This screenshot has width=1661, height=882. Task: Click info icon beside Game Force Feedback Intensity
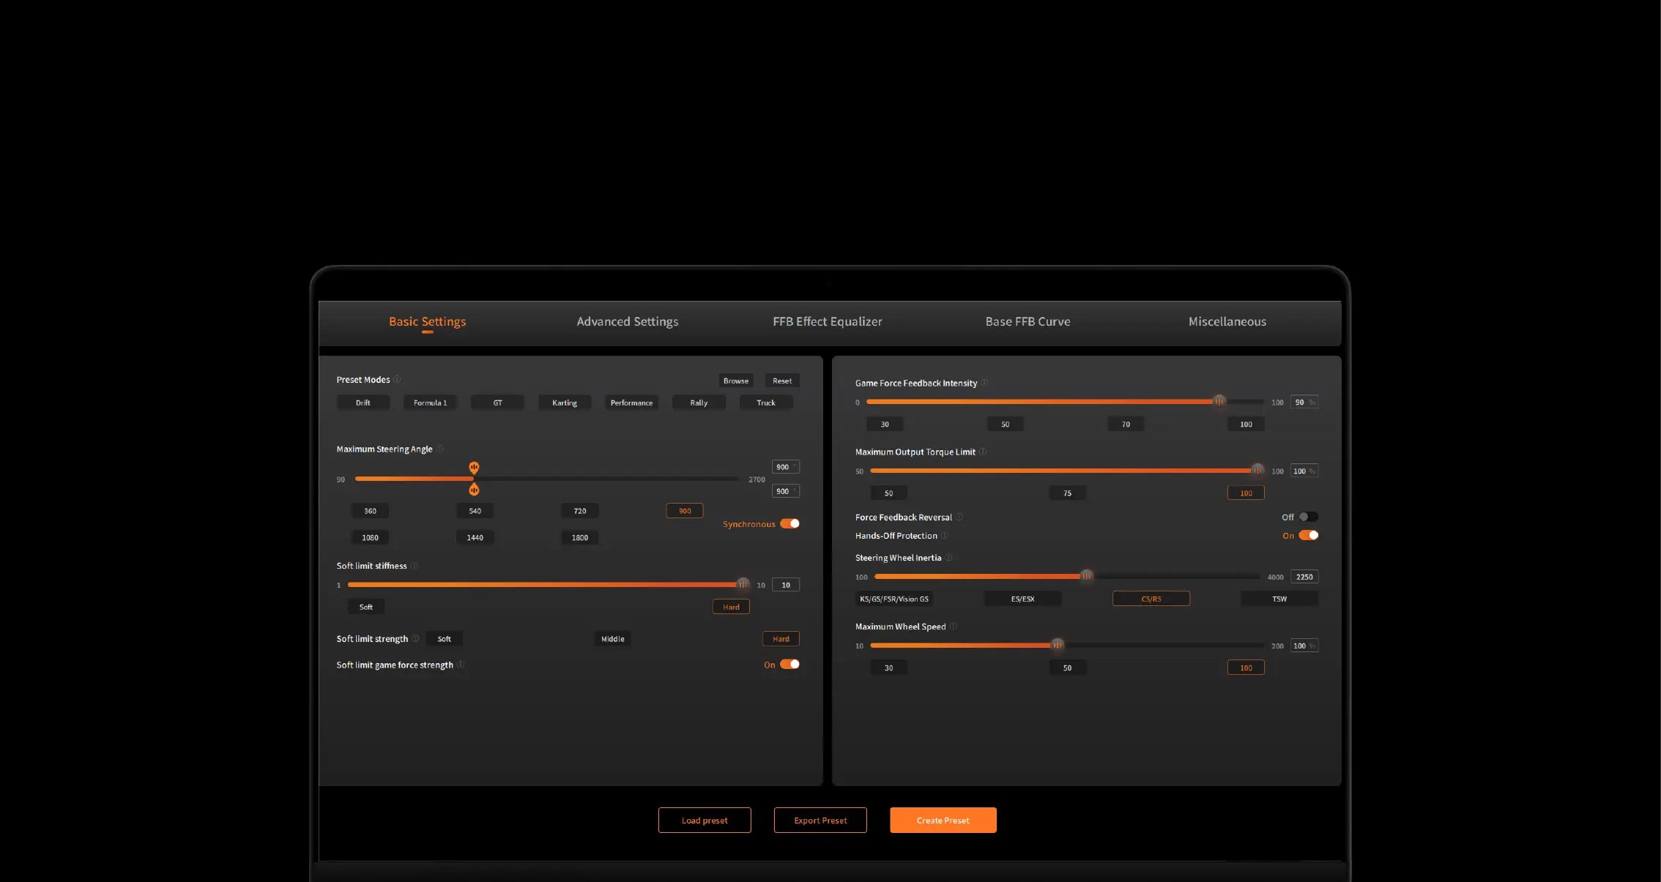point(984,383)
